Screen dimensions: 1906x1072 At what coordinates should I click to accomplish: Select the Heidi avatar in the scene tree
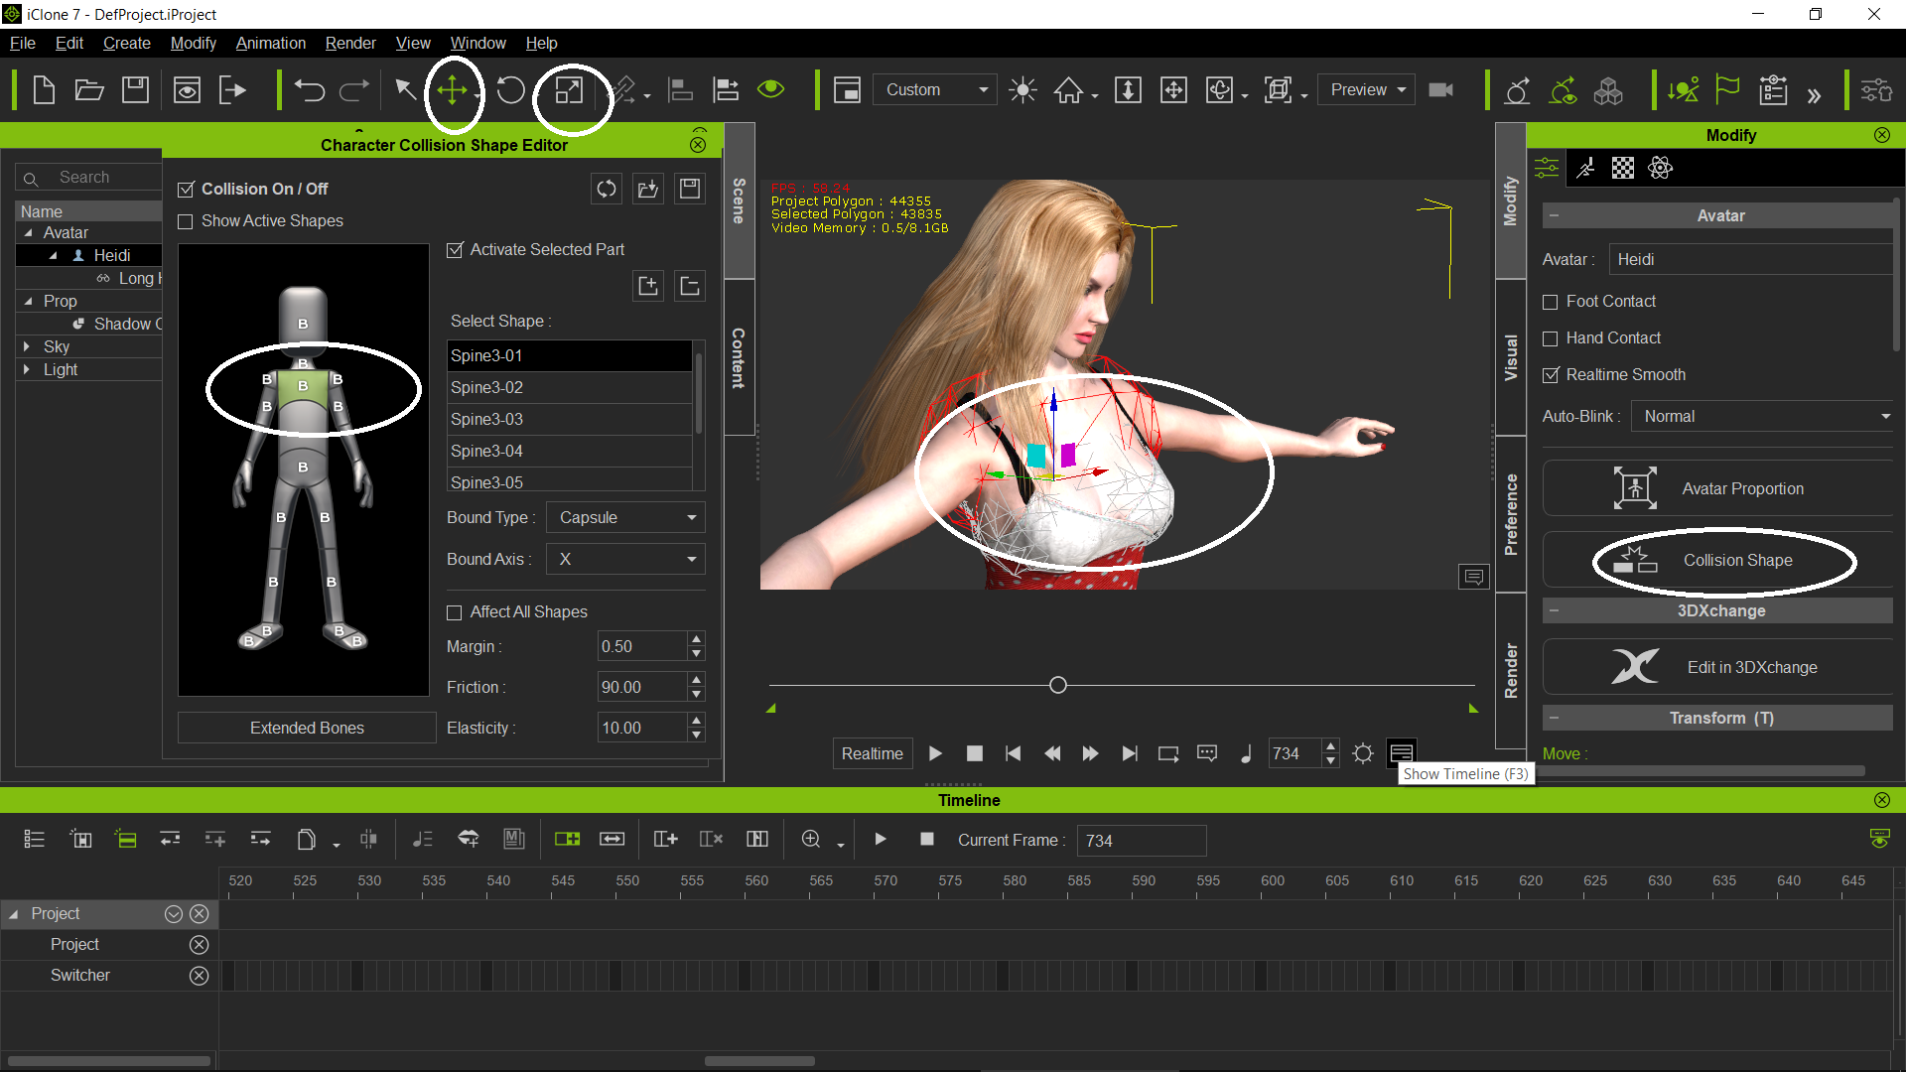point(111,256)
